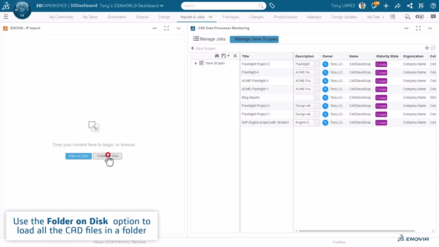The height and width of the screenshot is (247, 439).
Task: Edit description field of Blog Imports row
Action: point(304,97)
